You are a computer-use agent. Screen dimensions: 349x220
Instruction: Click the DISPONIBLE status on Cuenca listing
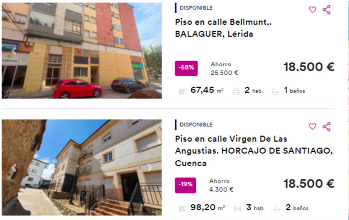pyautogui.click(x=196, y=125)
